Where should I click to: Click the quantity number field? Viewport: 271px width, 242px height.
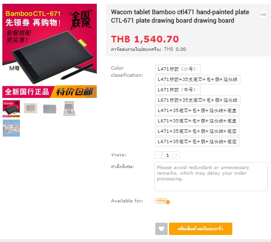click(x=168, y=155)
